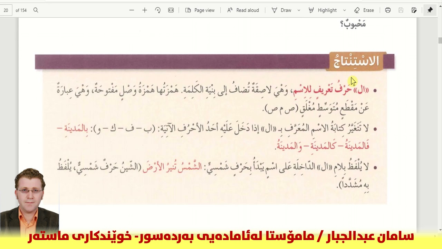Open the search magnifier in PDF toolbar
The height and width of the screenshot is (249, 442).
click(x=36, y=10)
